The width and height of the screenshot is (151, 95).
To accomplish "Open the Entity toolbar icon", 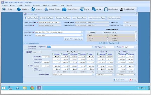I will [4, 9].
